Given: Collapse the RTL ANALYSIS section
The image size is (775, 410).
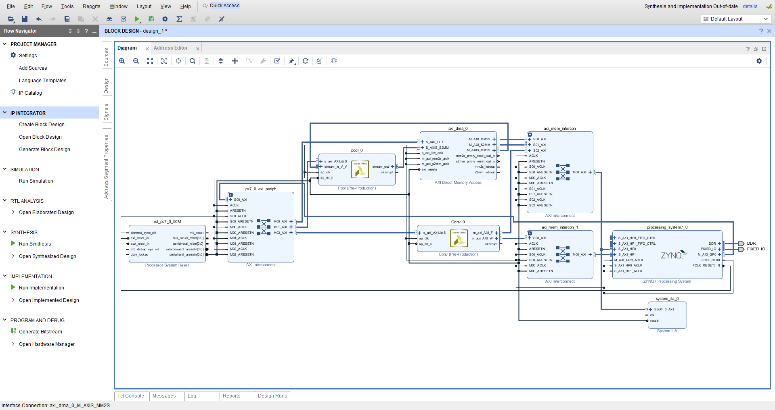Looking at the screenshot, I should coord(5,201).
